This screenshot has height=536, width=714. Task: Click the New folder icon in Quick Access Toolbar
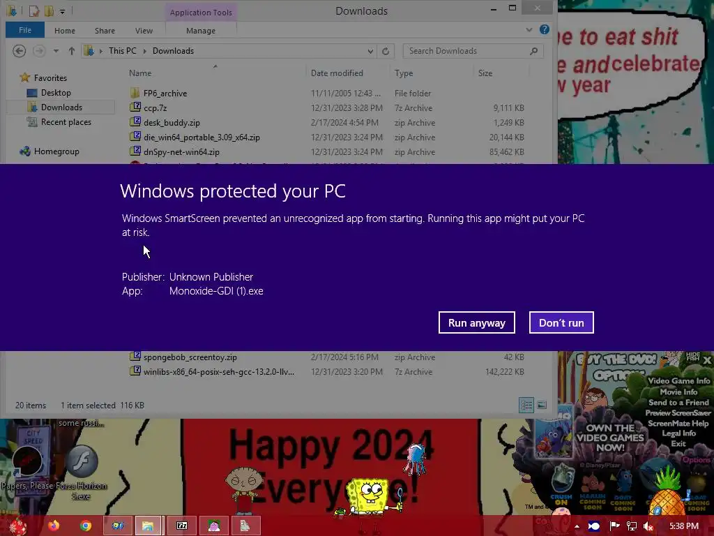pyautogui.click(x=49, y=11)
